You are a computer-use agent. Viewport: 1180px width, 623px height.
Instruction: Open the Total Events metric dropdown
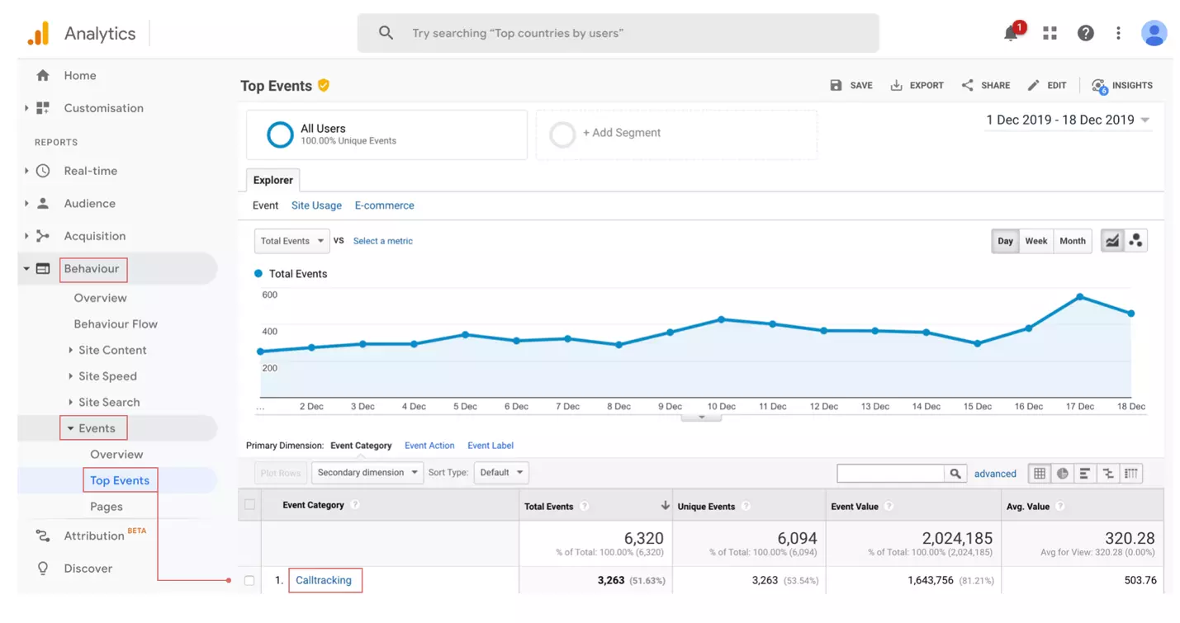click(x=291, y=241)
